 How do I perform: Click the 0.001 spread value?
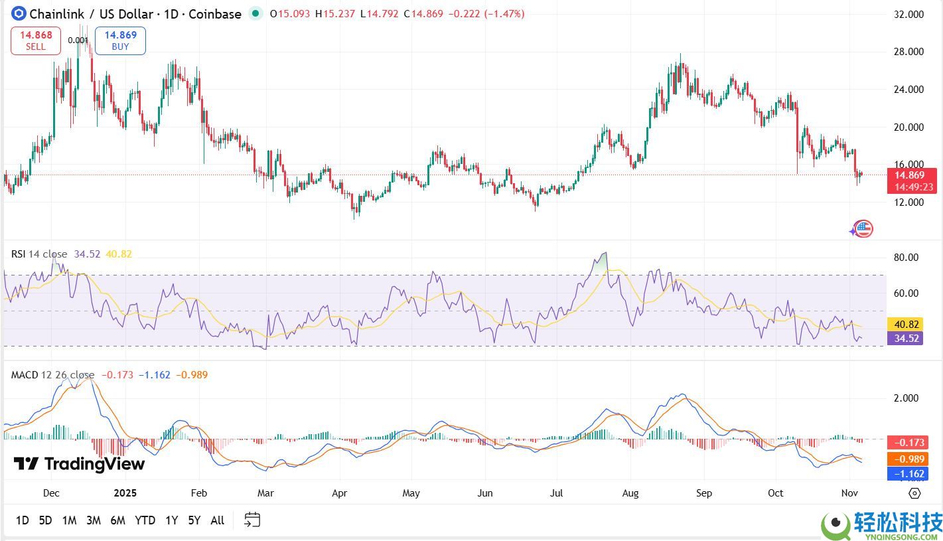point(78,40)
